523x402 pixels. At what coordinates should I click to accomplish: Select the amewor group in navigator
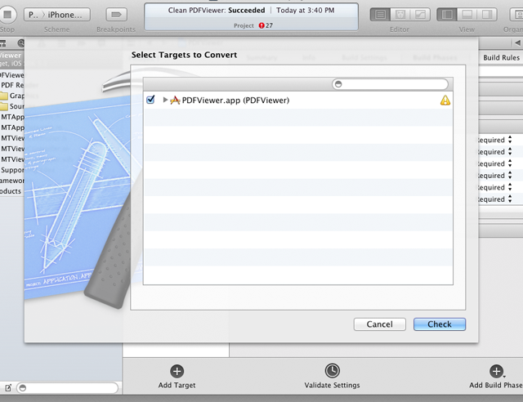[12, 181]
